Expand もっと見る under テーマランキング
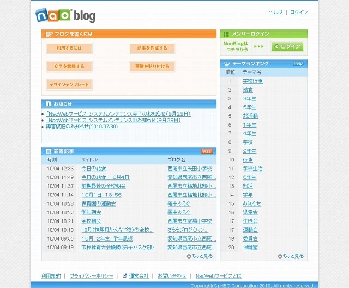 click(x=291, y=256)
